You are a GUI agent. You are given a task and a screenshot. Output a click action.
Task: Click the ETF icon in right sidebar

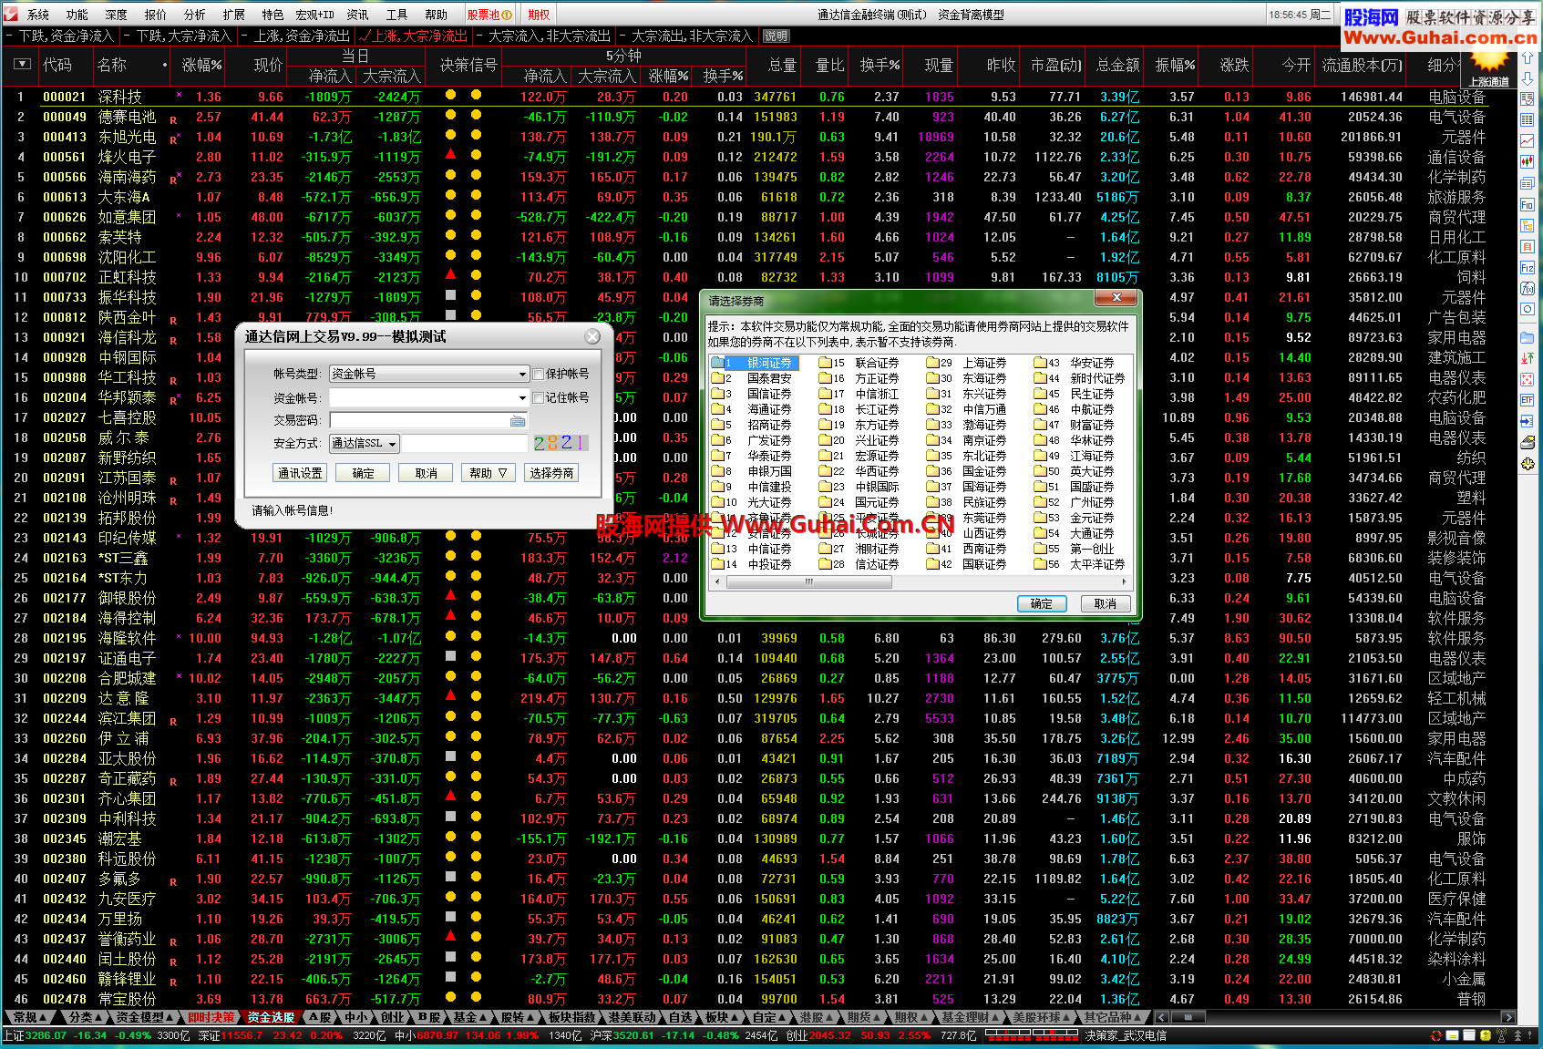click(x=1528, y=400)
